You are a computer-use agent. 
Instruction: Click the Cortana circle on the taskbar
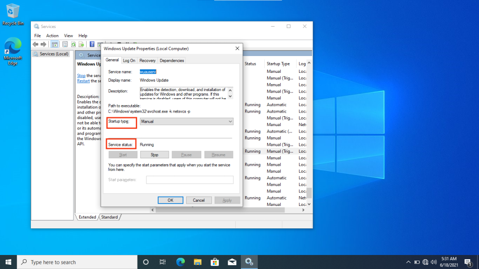[146, 262]
